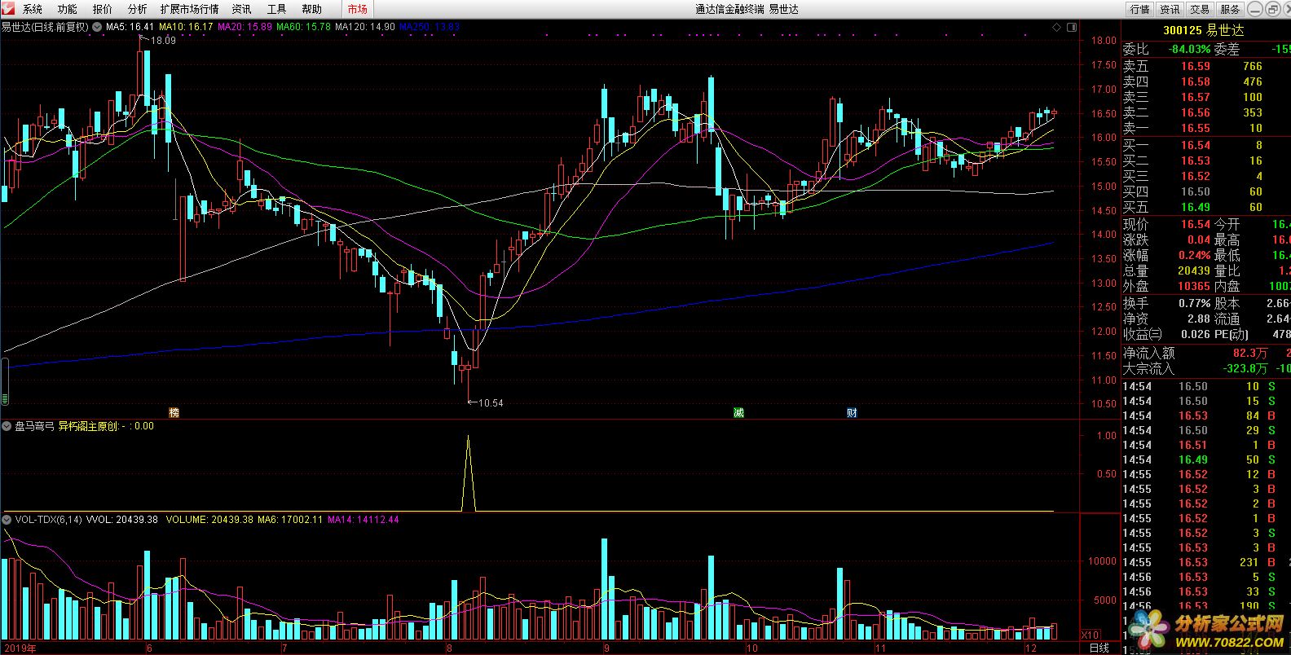The width and height of the screenshot is (1291, 655).
Task: Click the 收益(三) value 0.026
Action: tap(1195, 334)
